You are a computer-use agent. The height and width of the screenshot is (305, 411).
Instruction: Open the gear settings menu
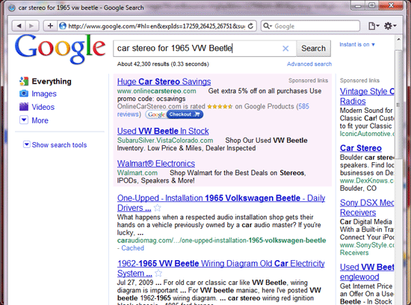(x=390, y=26)
